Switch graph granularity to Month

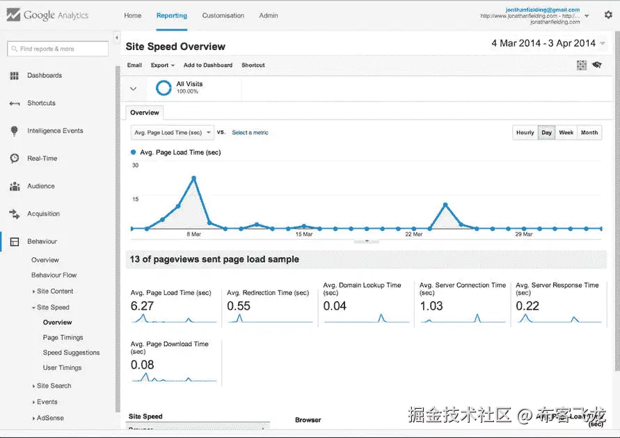[589, 133]
